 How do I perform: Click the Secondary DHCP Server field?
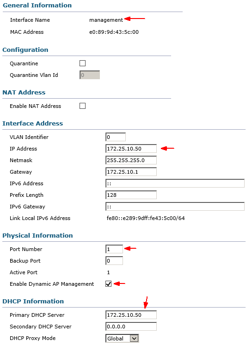click(131, 327)
